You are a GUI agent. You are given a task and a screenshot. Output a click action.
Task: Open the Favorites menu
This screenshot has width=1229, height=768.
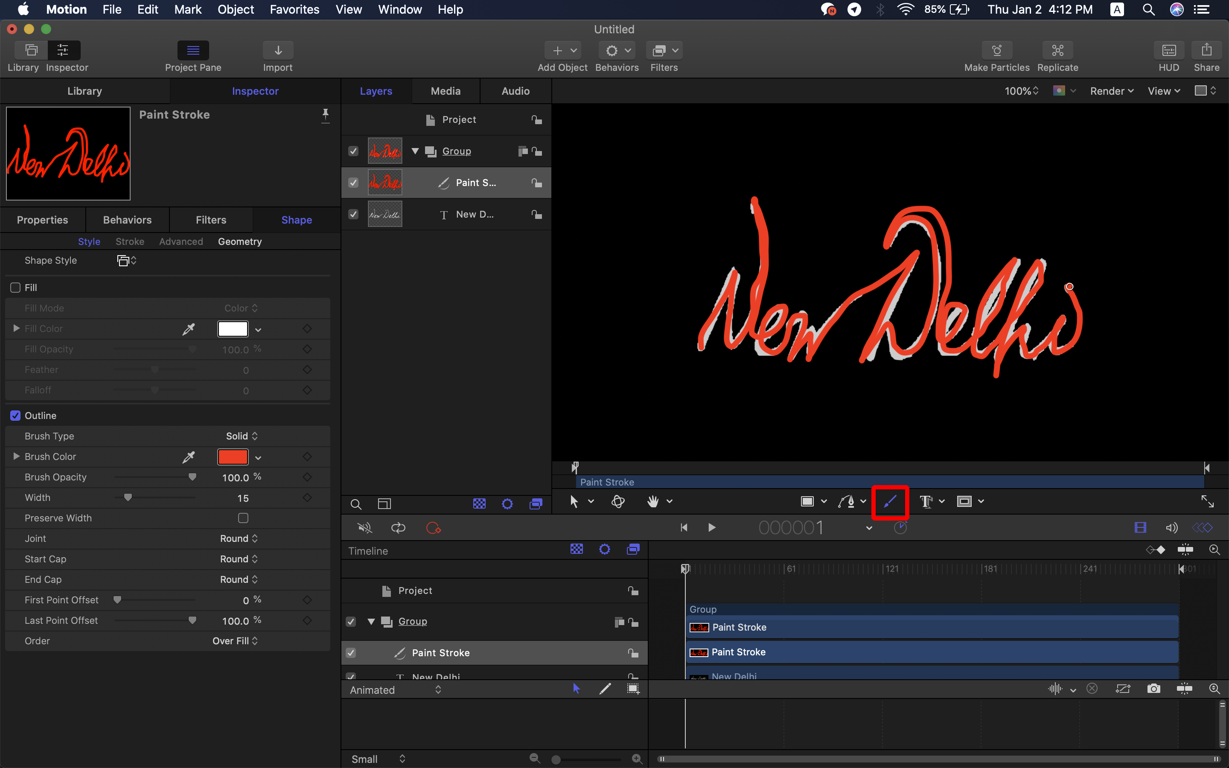294,10
